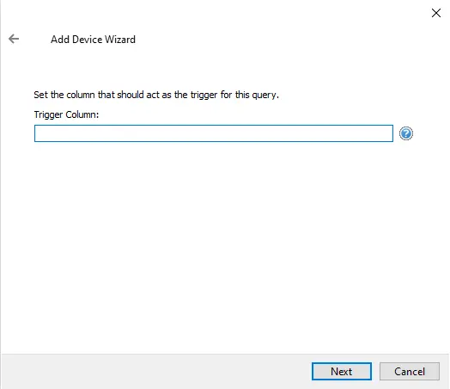Close the Add Device Wizard window

[x=436, y=13]
